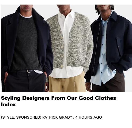
Task: Click the dark charcoal crewneck sweater
Action: (x=27, y=43)
